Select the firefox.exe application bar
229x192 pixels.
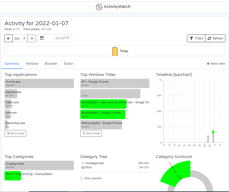[8, 104]
